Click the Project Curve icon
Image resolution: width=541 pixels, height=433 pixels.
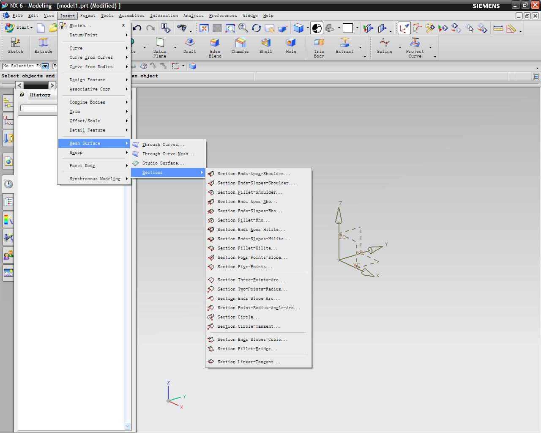click(415, 47)
